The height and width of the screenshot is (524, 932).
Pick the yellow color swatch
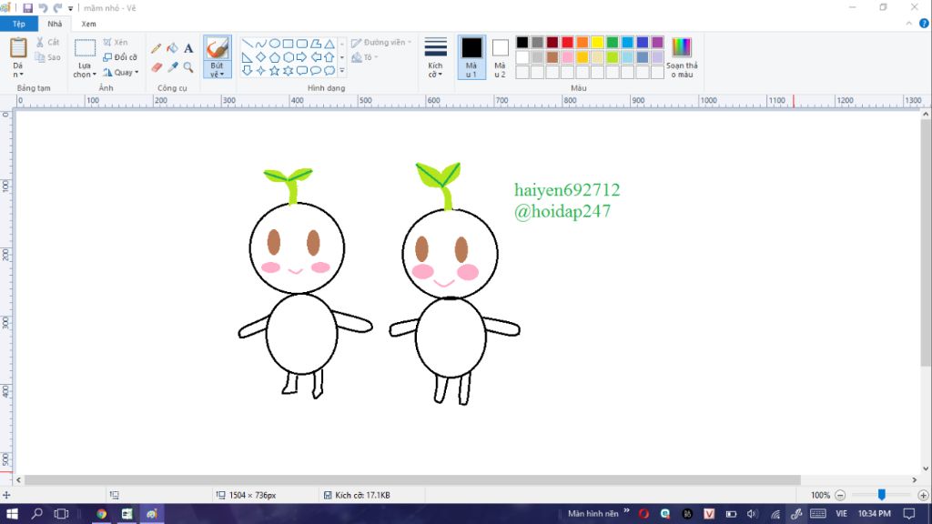597,42
